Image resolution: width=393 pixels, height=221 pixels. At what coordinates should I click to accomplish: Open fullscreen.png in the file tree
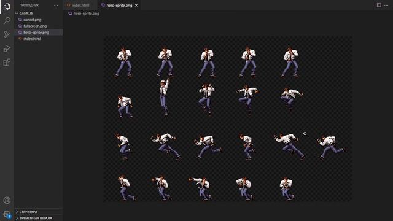click(38, 26)
